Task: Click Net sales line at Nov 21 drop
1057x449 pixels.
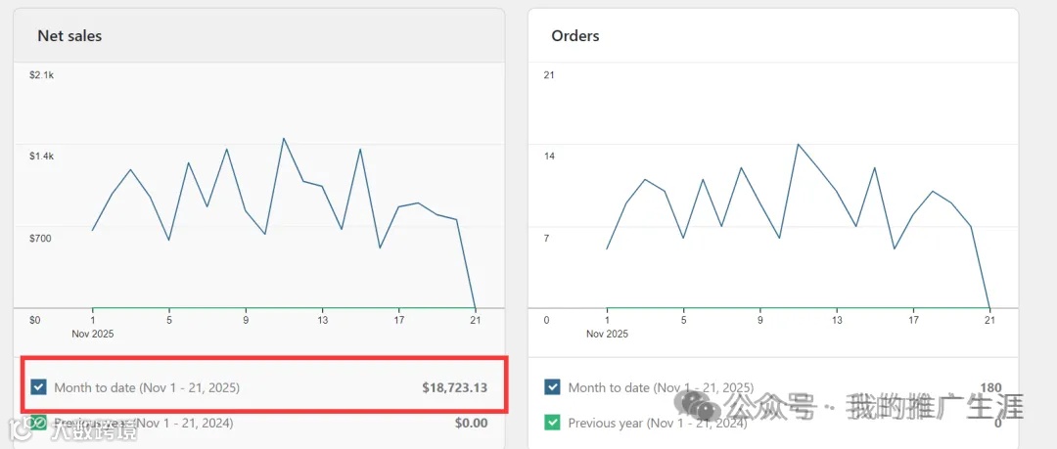Action: tap(475, 307)
